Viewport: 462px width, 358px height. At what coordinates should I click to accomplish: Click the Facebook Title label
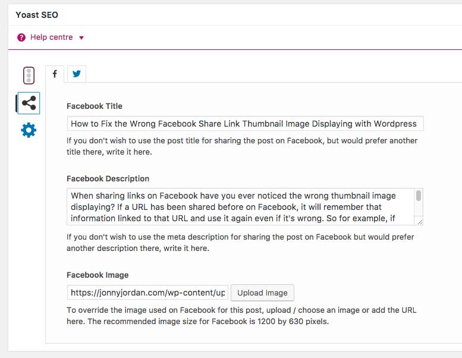click(x=95, y=106)
